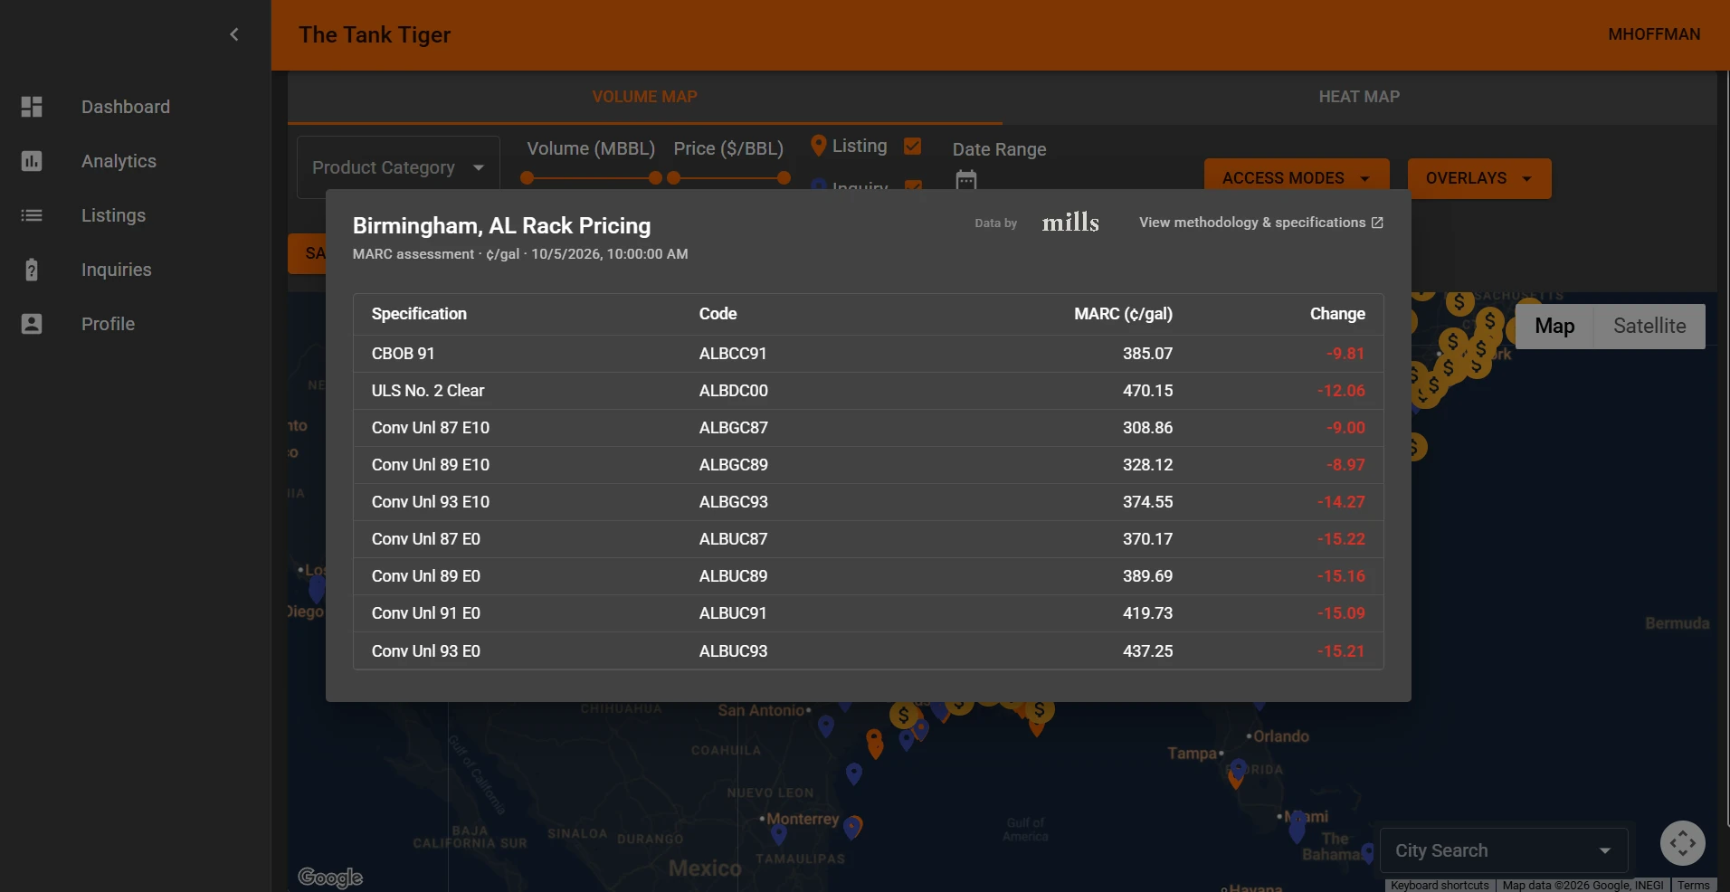Viewport: 1730px width, 892px height.
Task: Click the Volume slider right handle
Action: (x=655, y=178)
